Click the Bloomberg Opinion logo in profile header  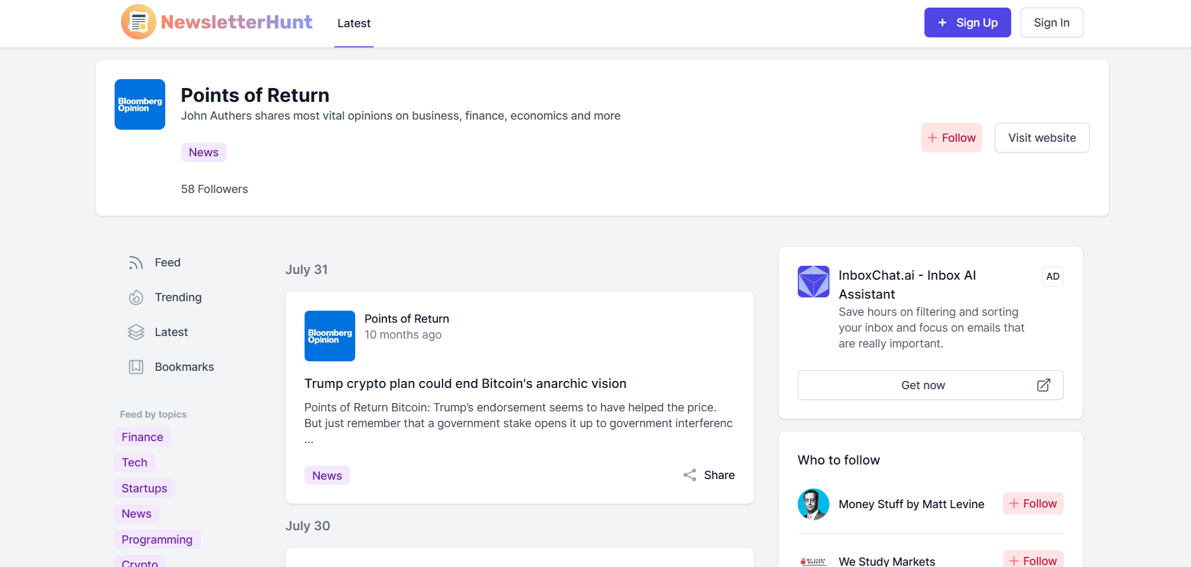click(x=140, y=104)
